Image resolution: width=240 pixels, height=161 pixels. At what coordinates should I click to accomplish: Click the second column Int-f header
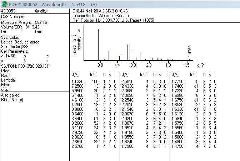click(143, 74)
